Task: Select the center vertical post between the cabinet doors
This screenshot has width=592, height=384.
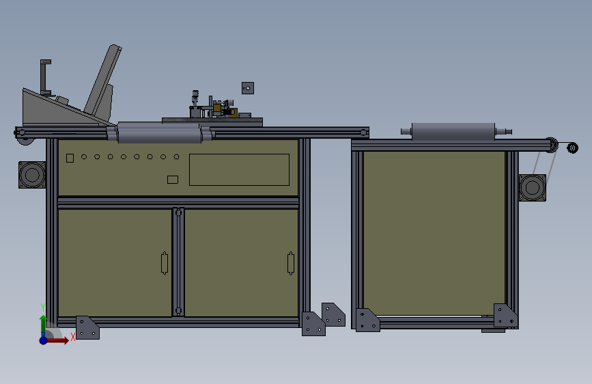Action: click(178, 262)
